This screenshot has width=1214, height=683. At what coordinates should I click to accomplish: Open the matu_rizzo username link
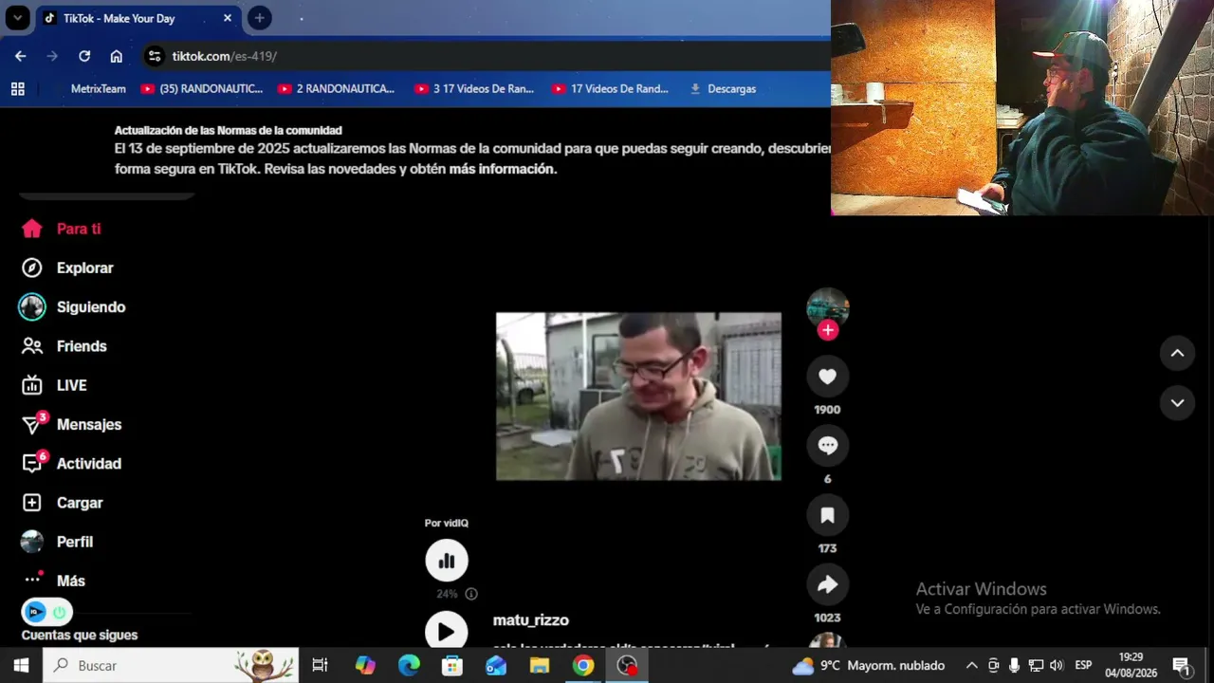531,620
